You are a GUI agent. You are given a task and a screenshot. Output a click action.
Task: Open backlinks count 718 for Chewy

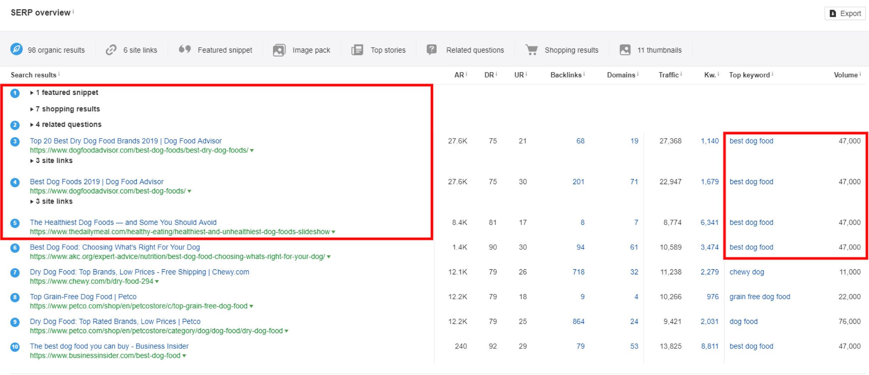[x=578, y=272]
